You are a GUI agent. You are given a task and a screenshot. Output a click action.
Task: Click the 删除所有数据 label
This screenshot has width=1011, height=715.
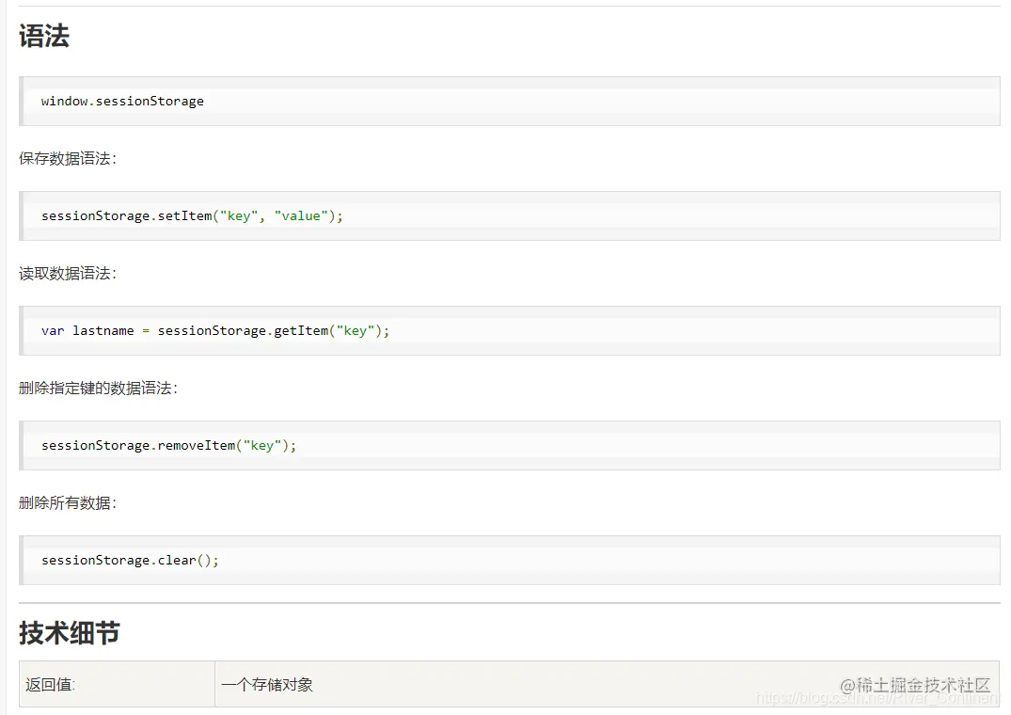[68, 503]
